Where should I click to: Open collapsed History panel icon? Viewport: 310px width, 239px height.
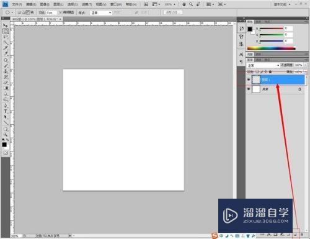241,29
